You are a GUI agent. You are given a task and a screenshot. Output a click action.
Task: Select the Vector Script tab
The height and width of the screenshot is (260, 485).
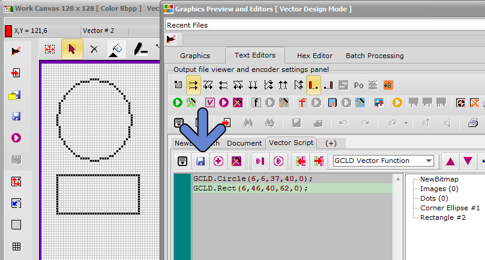pyautogui.click(x=291, y=143)
